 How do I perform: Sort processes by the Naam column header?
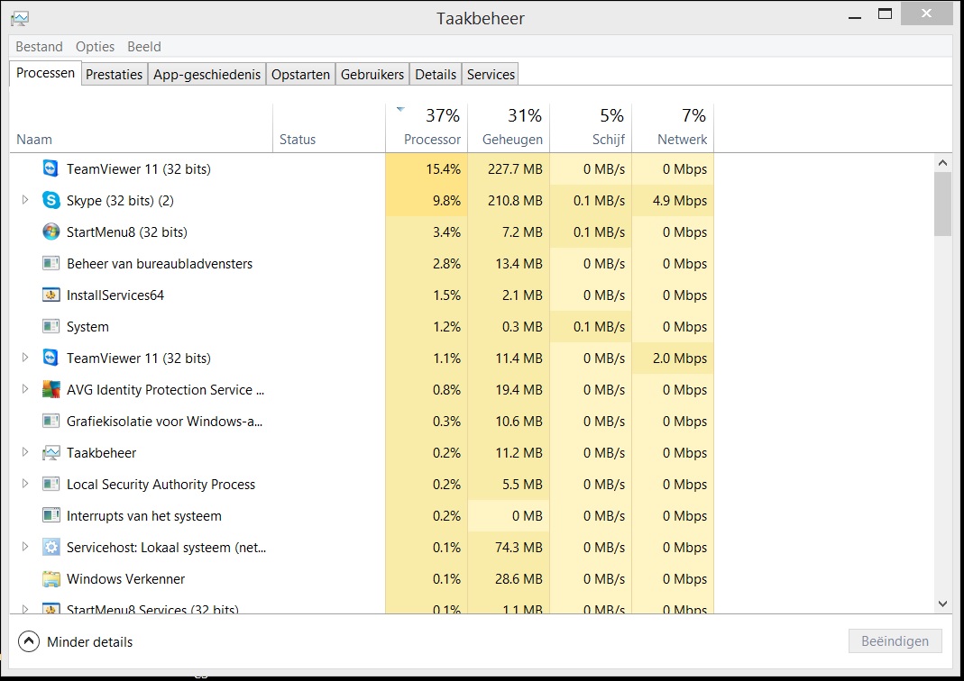click(x=142, y=128)
